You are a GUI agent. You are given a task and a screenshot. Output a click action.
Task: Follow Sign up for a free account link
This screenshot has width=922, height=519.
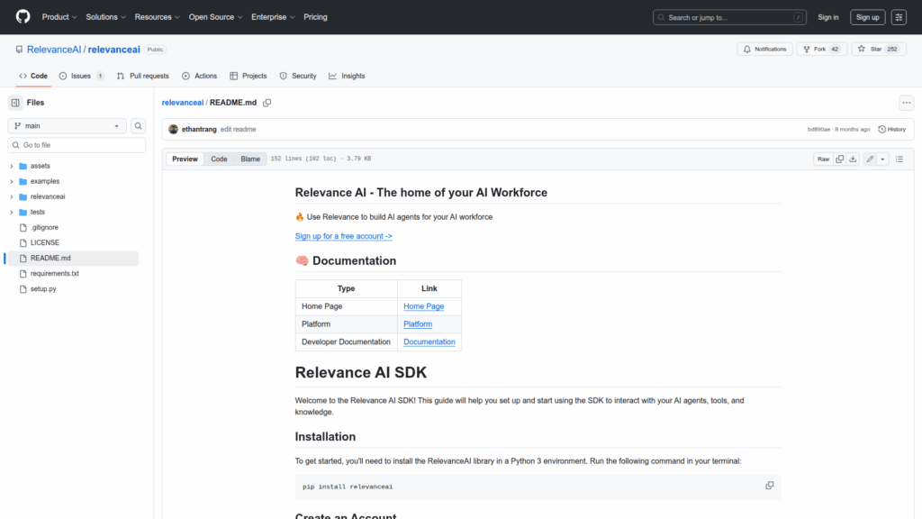(343, 236)
